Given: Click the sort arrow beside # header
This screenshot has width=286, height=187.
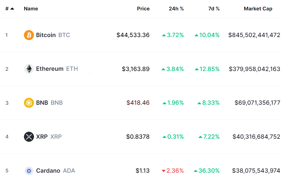Looking at the screenshot, I should pyautogui.click(x=12, y=9).
